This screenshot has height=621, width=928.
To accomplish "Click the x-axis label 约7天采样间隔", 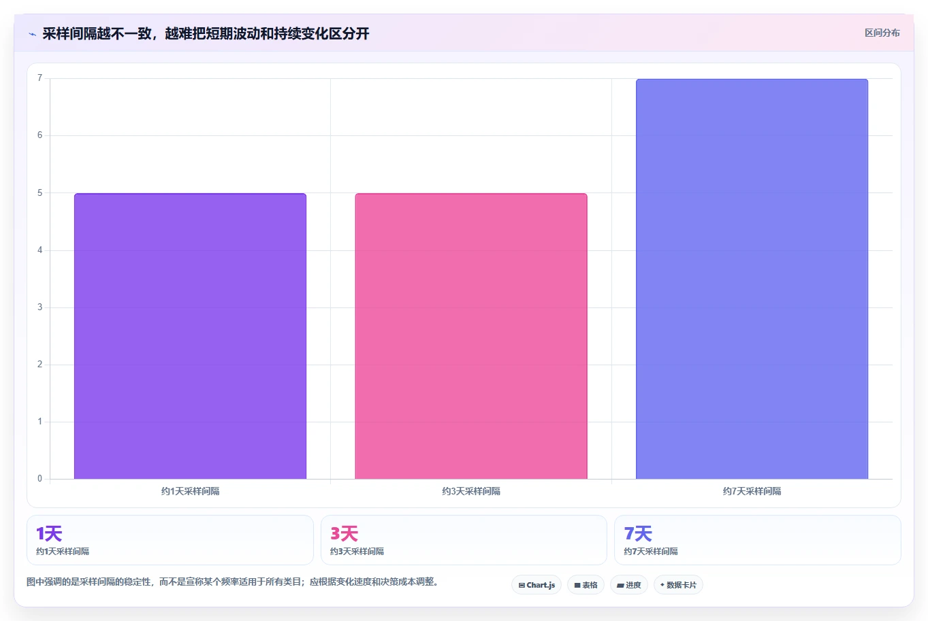I will point(752,491).
